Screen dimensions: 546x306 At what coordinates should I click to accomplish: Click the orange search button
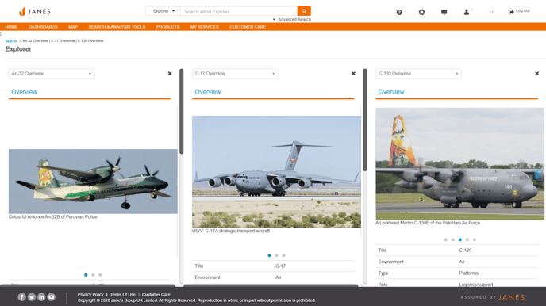coord(304,11)
